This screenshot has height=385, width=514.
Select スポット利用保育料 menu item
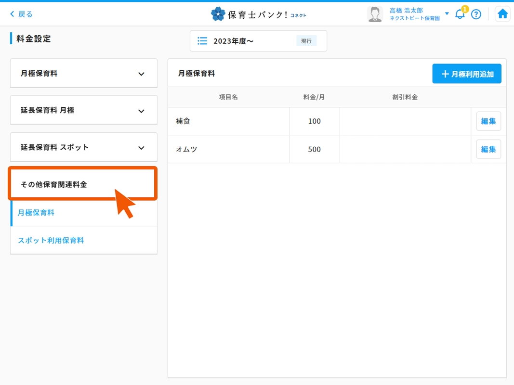51,240
